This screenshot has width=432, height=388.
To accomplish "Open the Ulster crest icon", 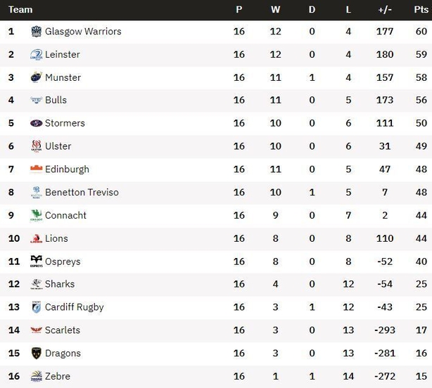I will click(36, 146).
